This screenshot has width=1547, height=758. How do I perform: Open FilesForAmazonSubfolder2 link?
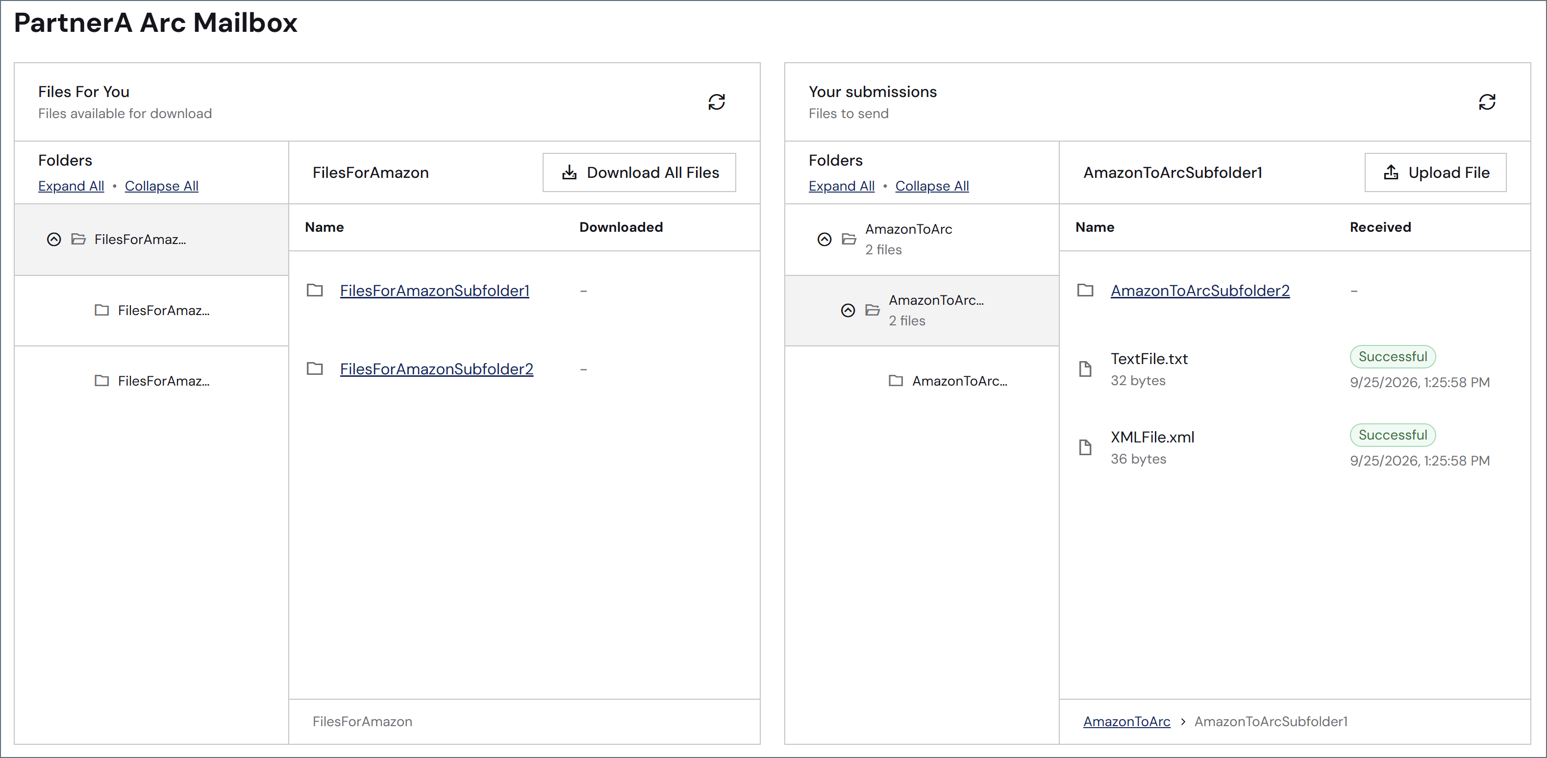coord(437,369)
